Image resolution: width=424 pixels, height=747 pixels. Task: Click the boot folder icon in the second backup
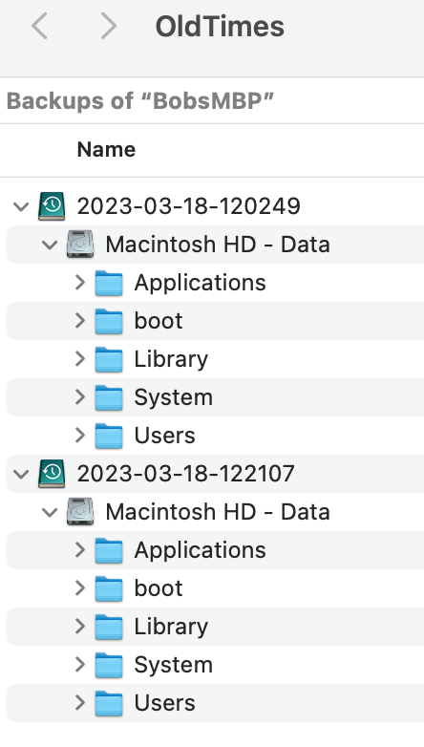tap(109, 588)
